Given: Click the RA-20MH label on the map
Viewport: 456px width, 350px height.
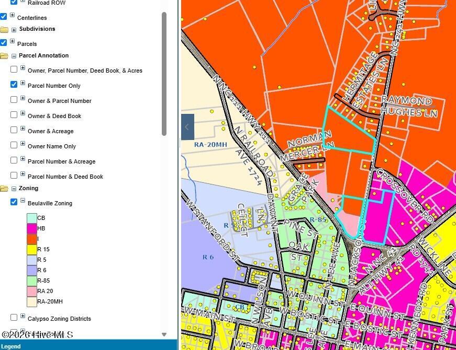Looking at the screenshot, I should [210, 145].
